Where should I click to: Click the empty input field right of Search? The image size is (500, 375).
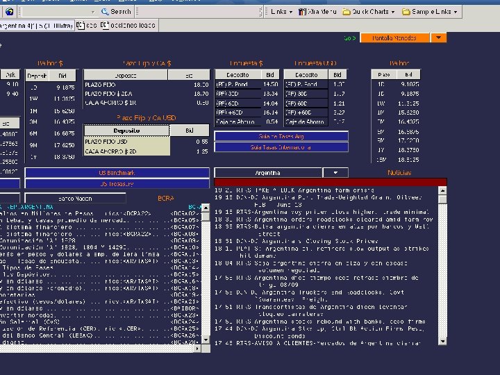(x=199, y=12)
